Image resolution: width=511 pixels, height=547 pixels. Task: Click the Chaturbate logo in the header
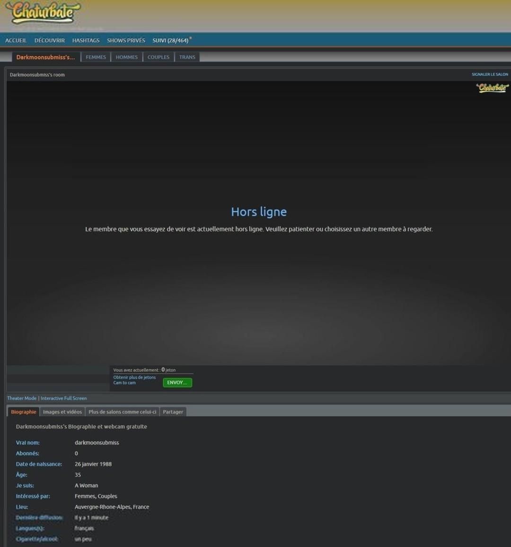coord(44,13)
